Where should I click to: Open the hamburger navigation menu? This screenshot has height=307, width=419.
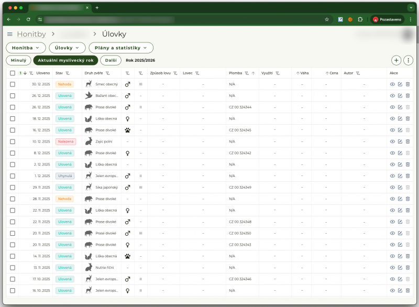point(10,34)
